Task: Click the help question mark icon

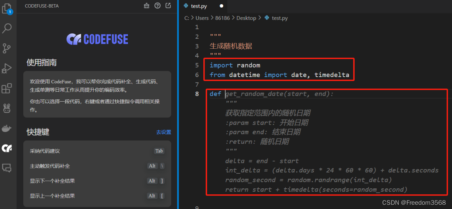Action: point(157,5)
